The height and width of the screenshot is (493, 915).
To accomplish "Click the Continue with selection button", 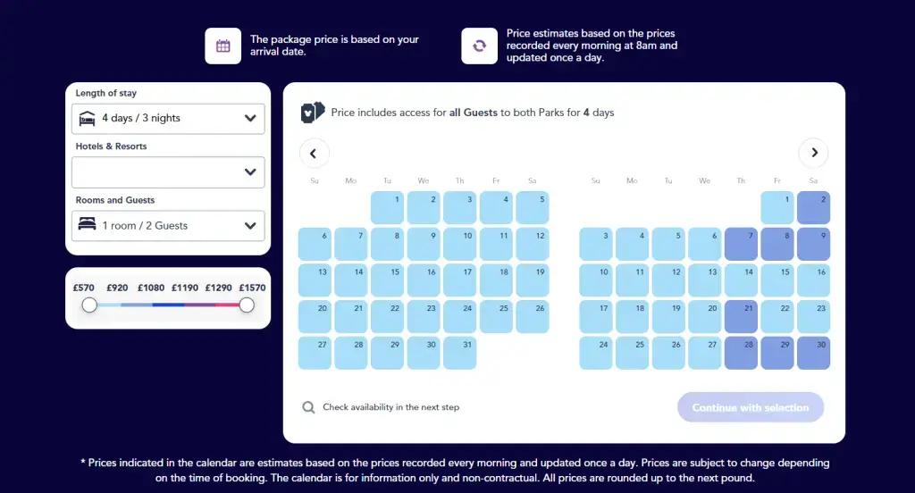I will [751, 407].
